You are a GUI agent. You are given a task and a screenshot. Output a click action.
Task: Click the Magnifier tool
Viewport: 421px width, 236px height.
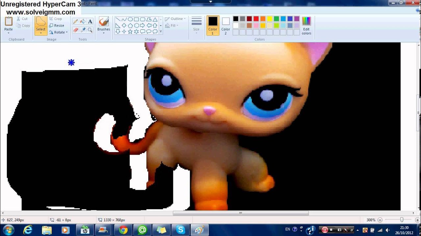click(90, 30)
